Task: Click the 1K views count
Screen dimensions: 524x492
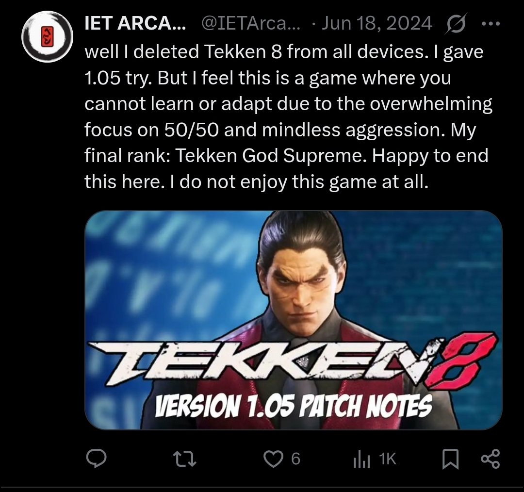Action: 388,459
